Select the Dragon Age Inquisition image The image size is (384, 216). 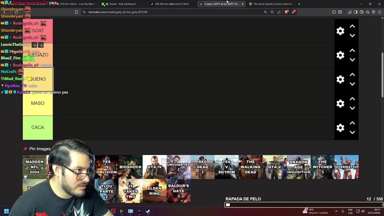[x=298, y=167]
